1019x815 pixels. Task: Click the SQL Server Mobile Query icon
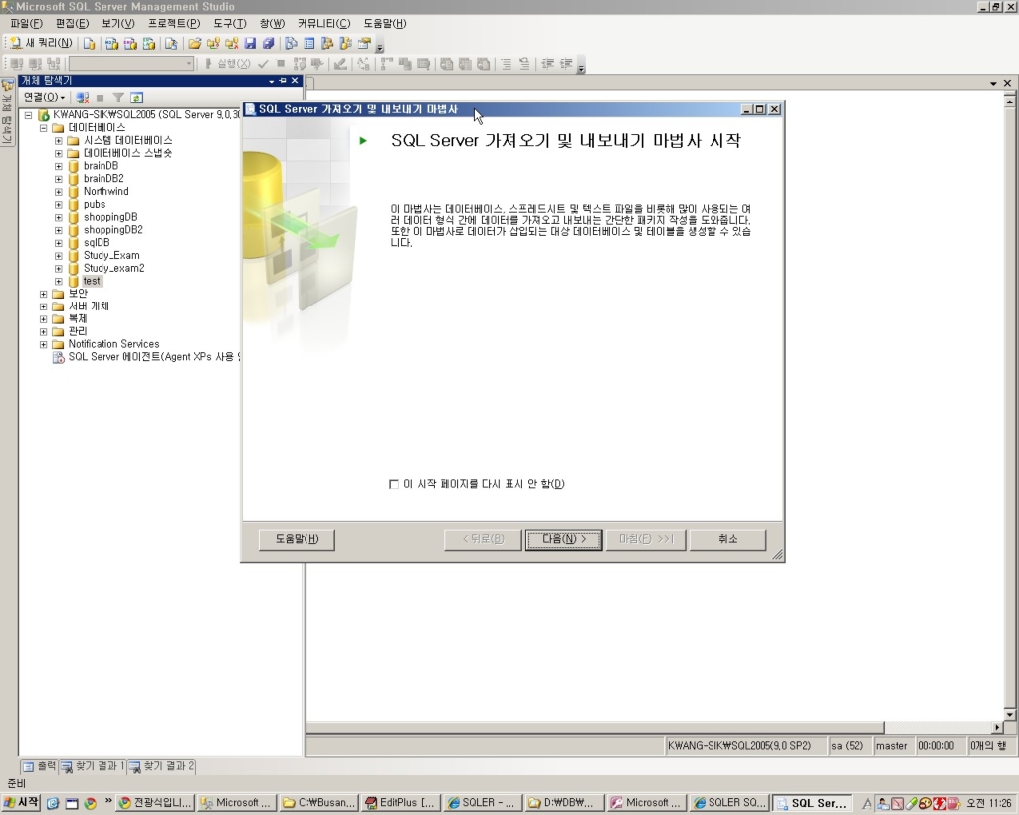pyautogui.click(x=171, y=44)
